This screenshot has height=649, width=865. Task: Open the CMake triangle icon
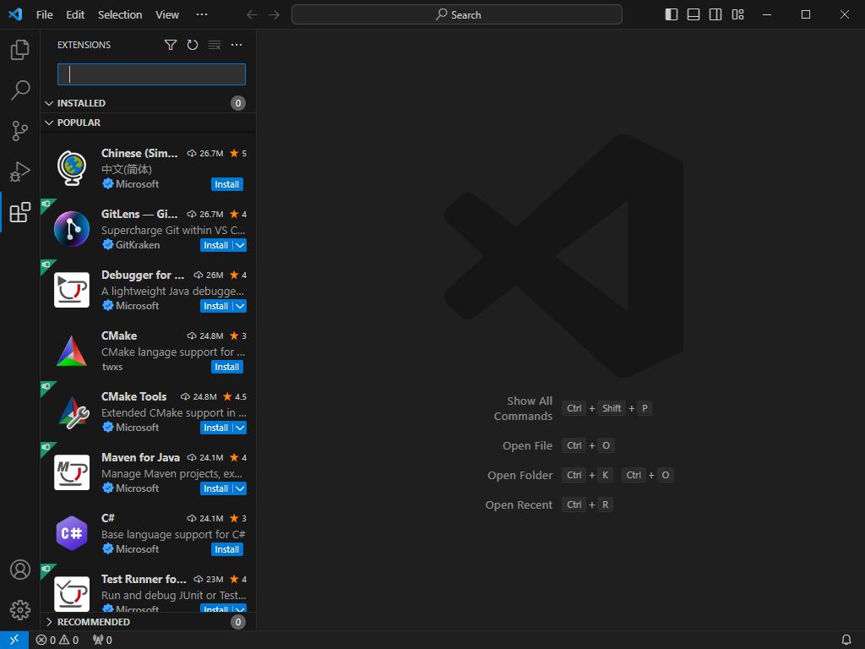pyautogui.click(x=72, y=351)
